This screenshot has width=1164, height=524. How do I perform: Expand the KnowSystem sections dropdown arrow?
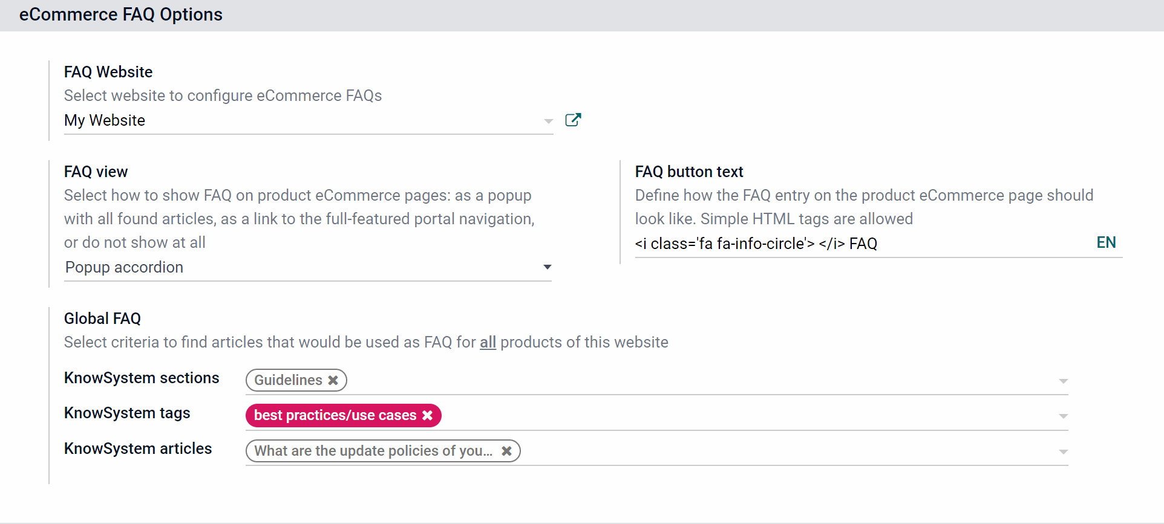1063,381
